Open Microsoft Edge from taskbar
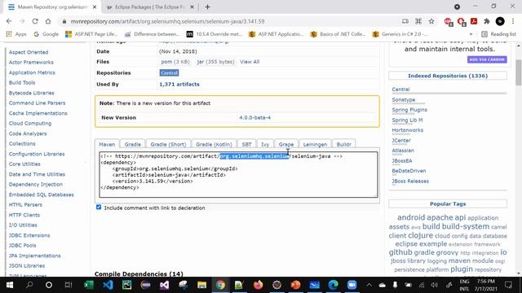The height and width of the screenshot is (293, 522). coord(334,285)
